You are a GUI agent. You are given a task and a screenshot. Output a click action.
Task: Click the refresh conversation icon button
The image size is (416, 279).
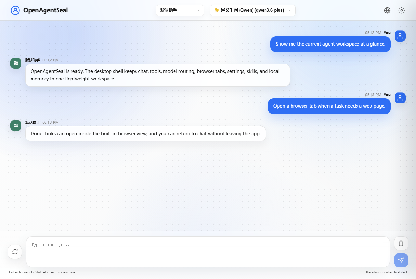(x=15, y=252)
